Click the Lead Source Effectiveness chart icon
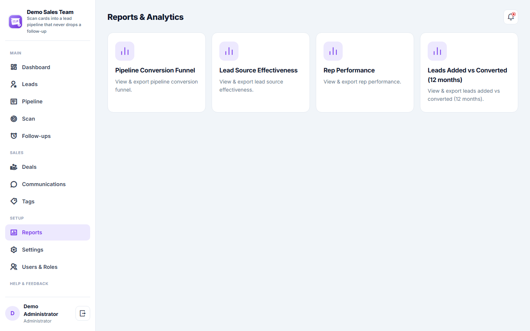This screenshot has width=530, height=331. [229, 51]
